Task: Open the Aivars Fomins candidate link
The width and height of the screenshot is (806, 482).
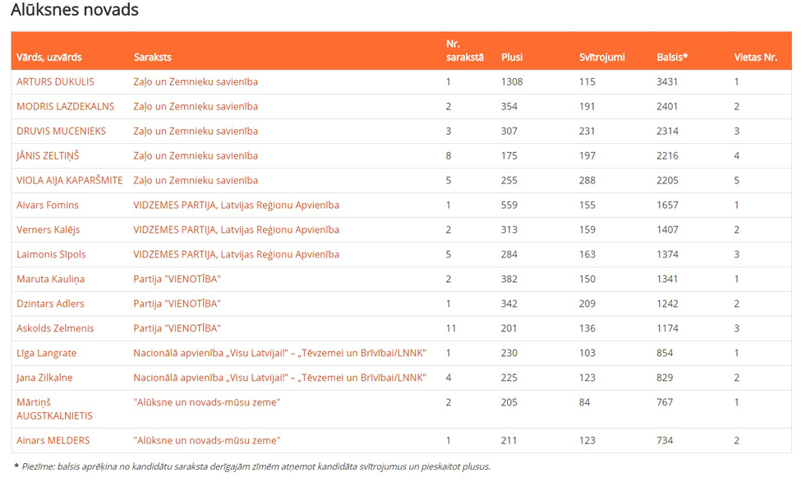Action: pyautogui.click(x=48, y=206)
